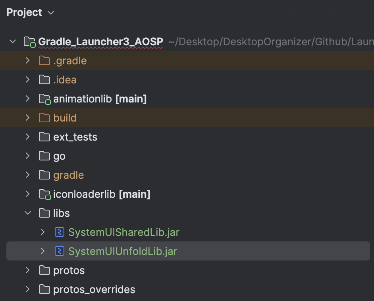This screenshot has height=301, width=374.
Task: Click the iconloaderlib module folder icon
Action: [44, 195]
